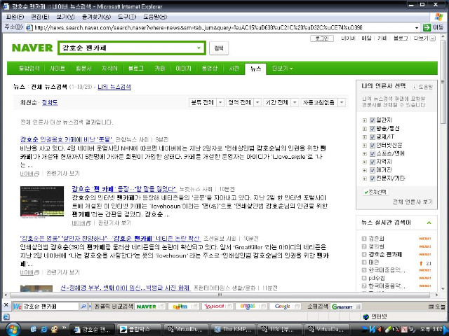Click into the NAVER search input field
The height and width of the screenshot is (336, 449).
[128, 48]
